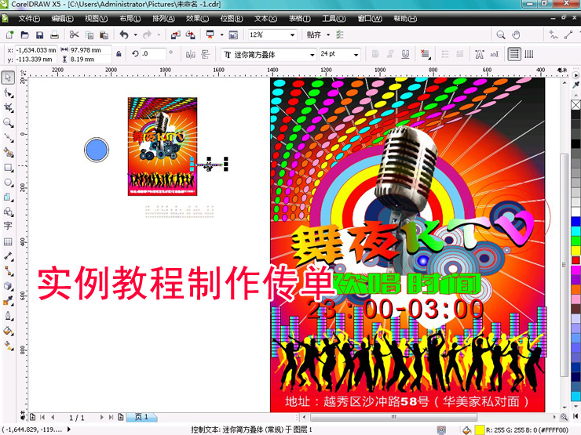Screen dimensions: 581x435
Task: Click the Cut scissors icon
Action: click(74, 35)
